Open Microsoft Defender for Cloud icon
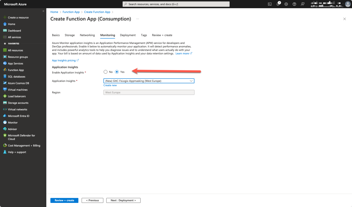The height and width of the screenshot is (207, 352). [x=5, y=135]
